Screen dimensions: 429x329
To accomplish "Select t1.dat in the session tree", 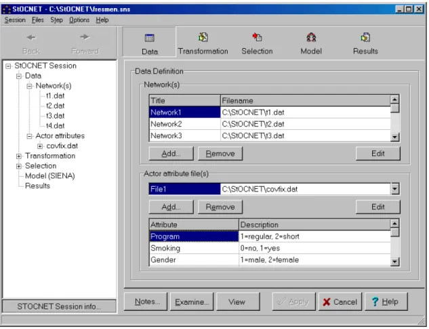I will click(56, 96).
